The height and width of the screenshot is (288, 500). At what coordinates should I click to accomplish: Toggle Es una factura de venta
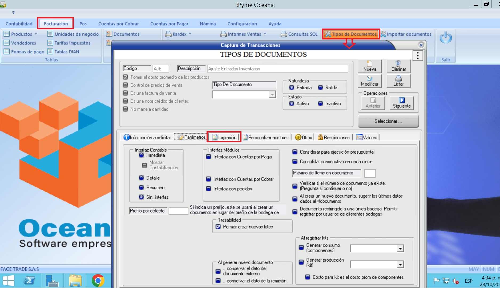(x=125, y=93)
